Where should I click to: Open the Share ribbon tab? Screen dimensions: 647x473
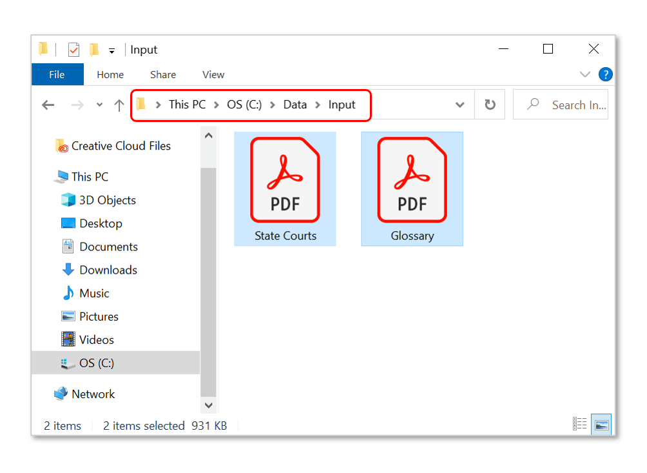click(x=163, y=74)
